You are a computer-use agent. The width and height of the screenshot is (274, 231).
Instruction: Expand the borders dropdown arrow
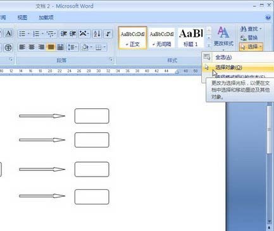click(x=104, y=47)
